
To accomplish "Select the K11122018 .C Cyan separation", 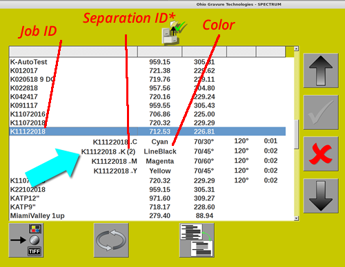I will pyautogui.click(x=148, y=142).
